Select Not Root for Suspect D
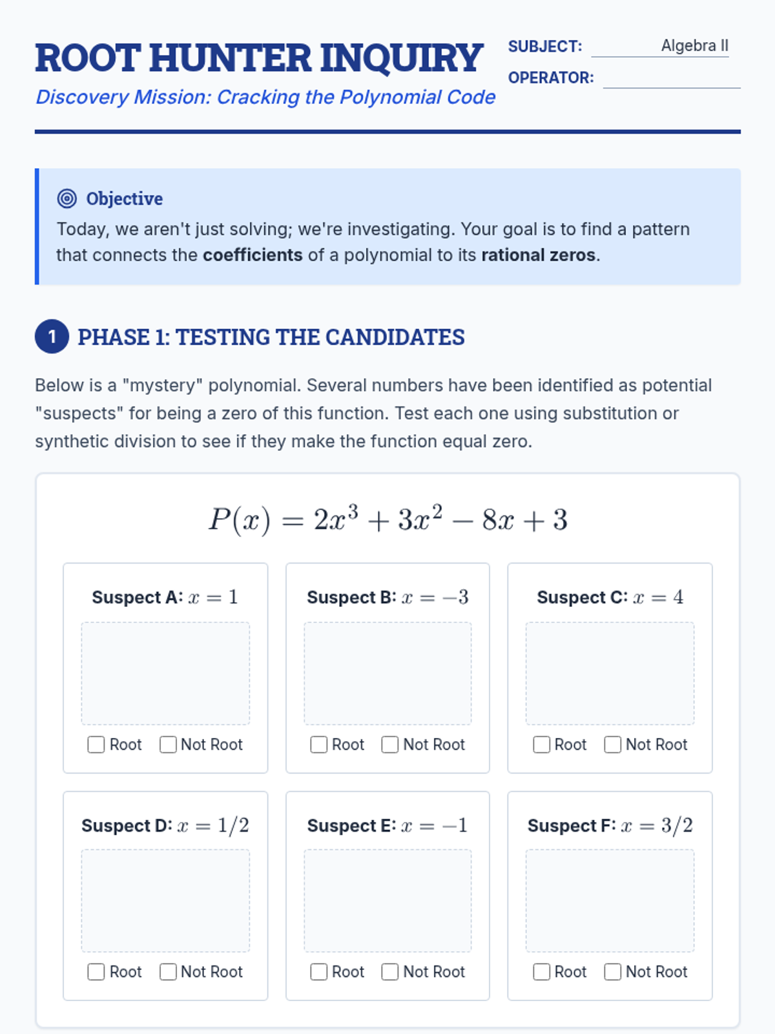775x1034 pixels. coord(168,972)
